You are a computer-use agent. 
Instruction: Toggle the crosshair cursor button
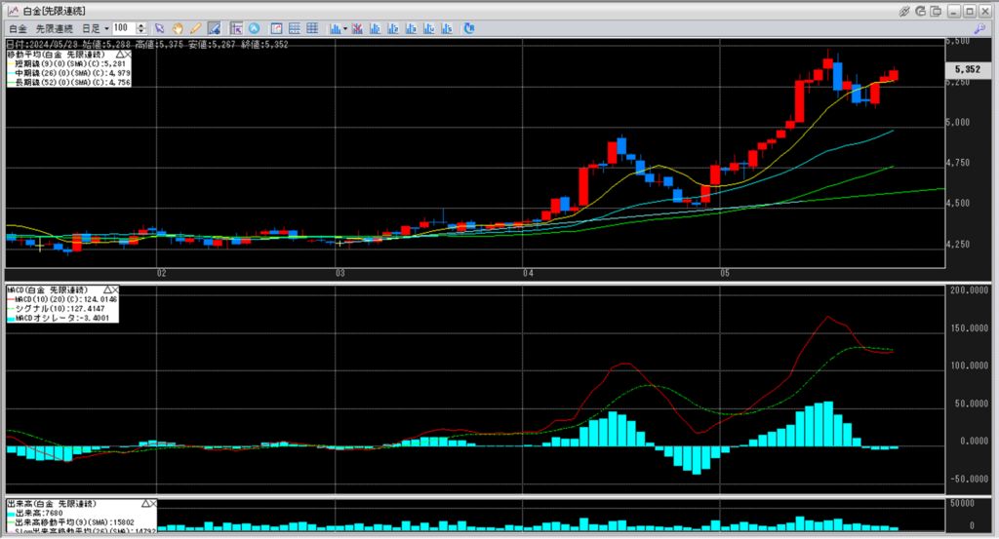tap(236, 29)
